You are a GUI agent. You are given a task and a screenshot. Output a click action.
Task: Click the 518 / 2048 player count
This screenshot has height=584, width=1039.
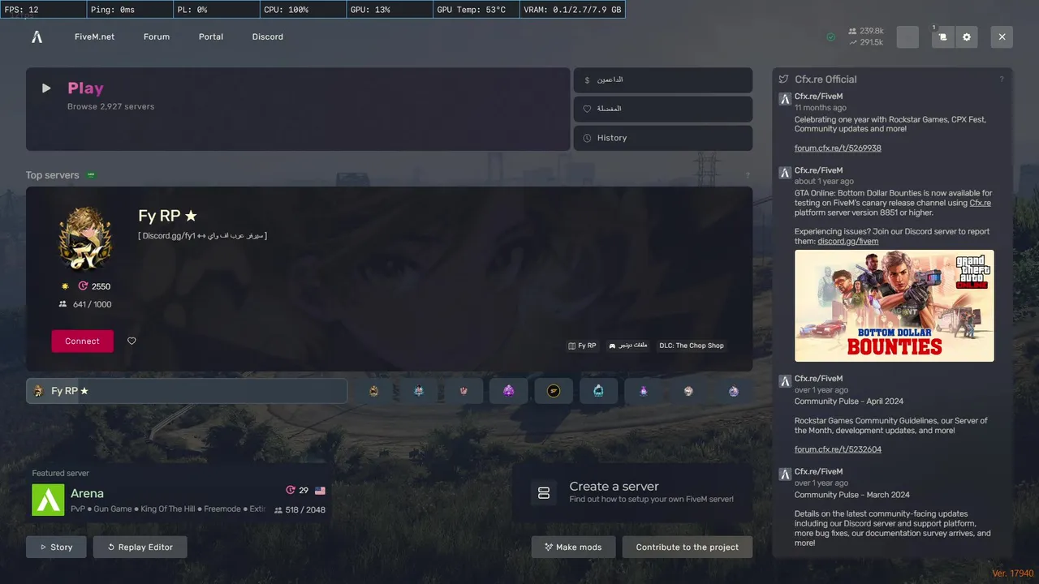(300, 510)
